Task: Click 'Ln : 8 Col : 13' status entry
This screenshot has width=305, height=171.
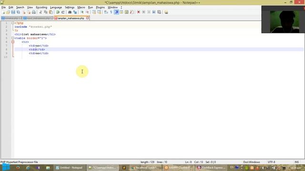Action: coord(194,162)
